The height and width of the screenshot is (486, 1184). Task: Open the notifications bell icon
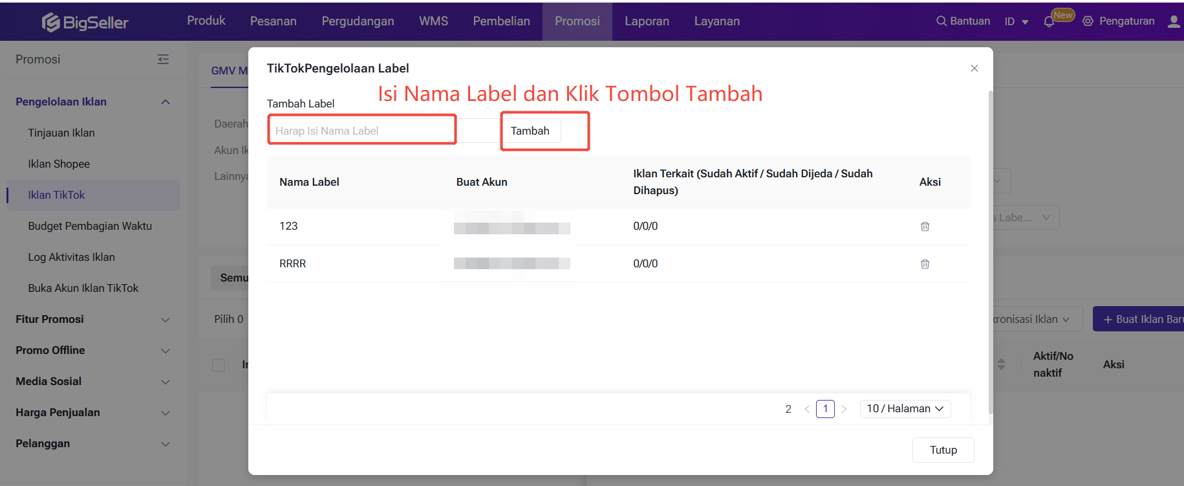(1049, 22)
